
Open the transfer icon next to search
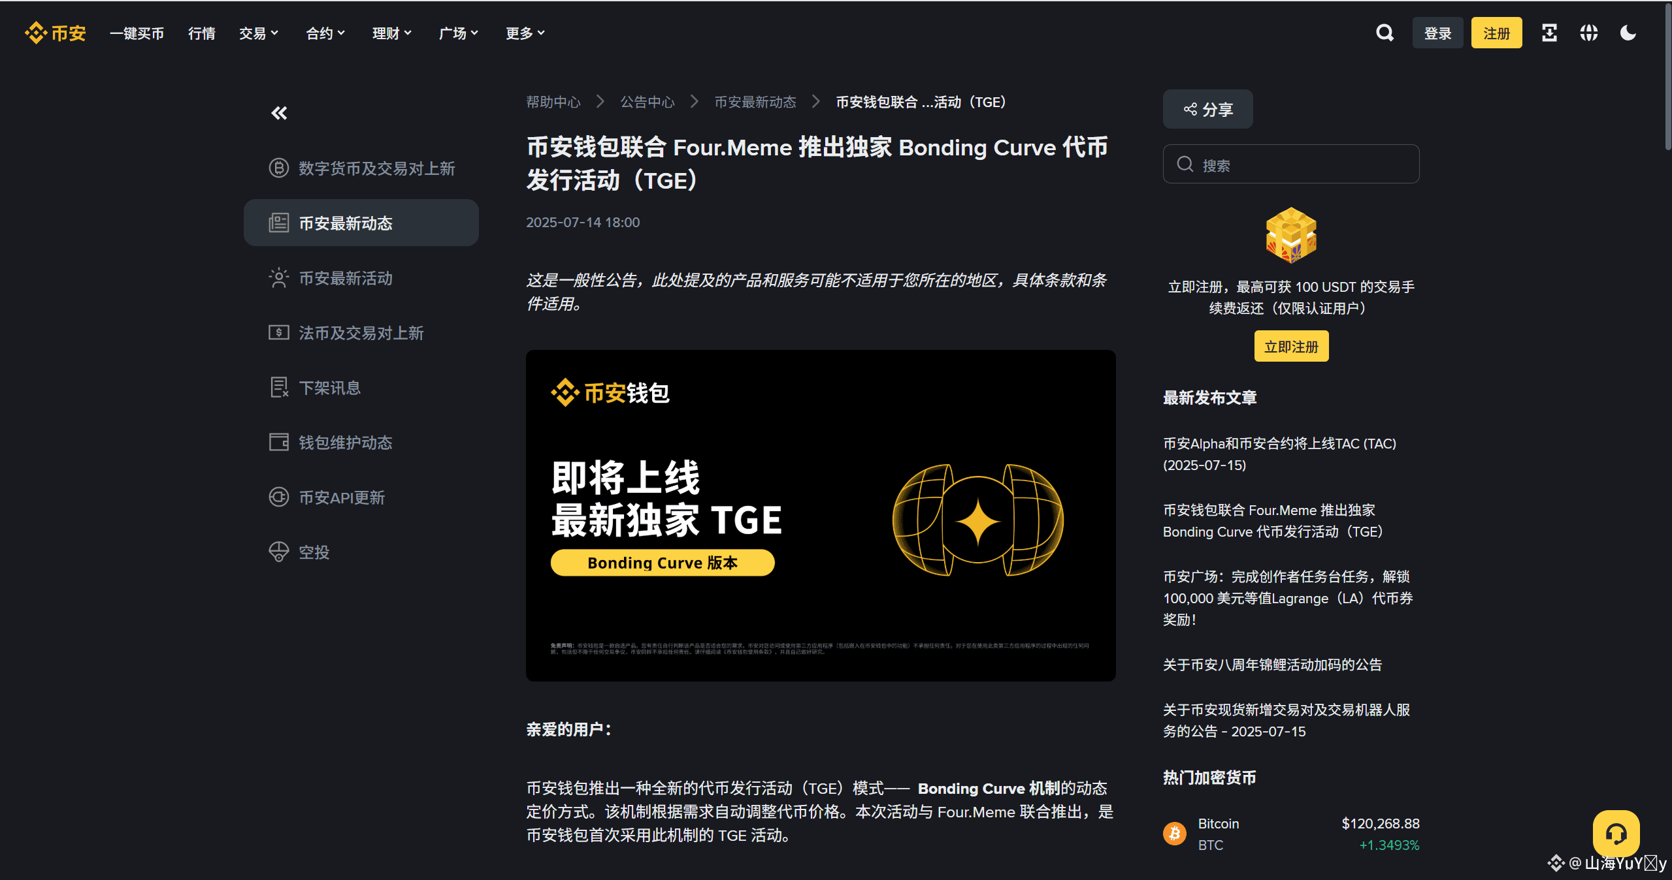[x=1549, y=32]
